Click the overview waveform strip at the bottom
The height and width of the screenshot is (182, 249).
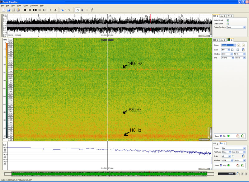click(x=109, y=174)
